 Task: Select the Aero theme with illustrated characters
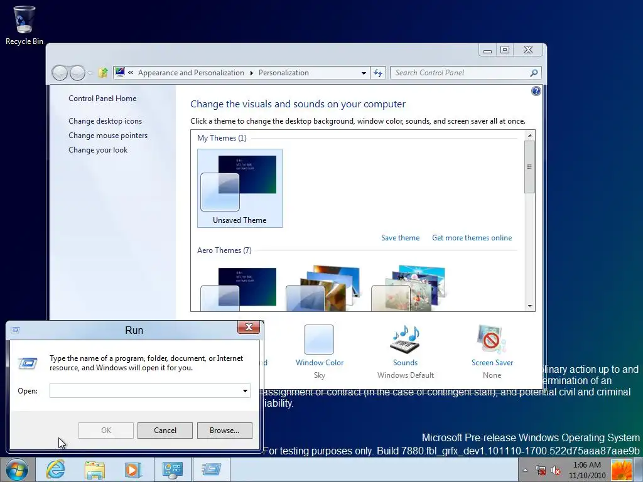pyautogui.click(x=409, y=289)
